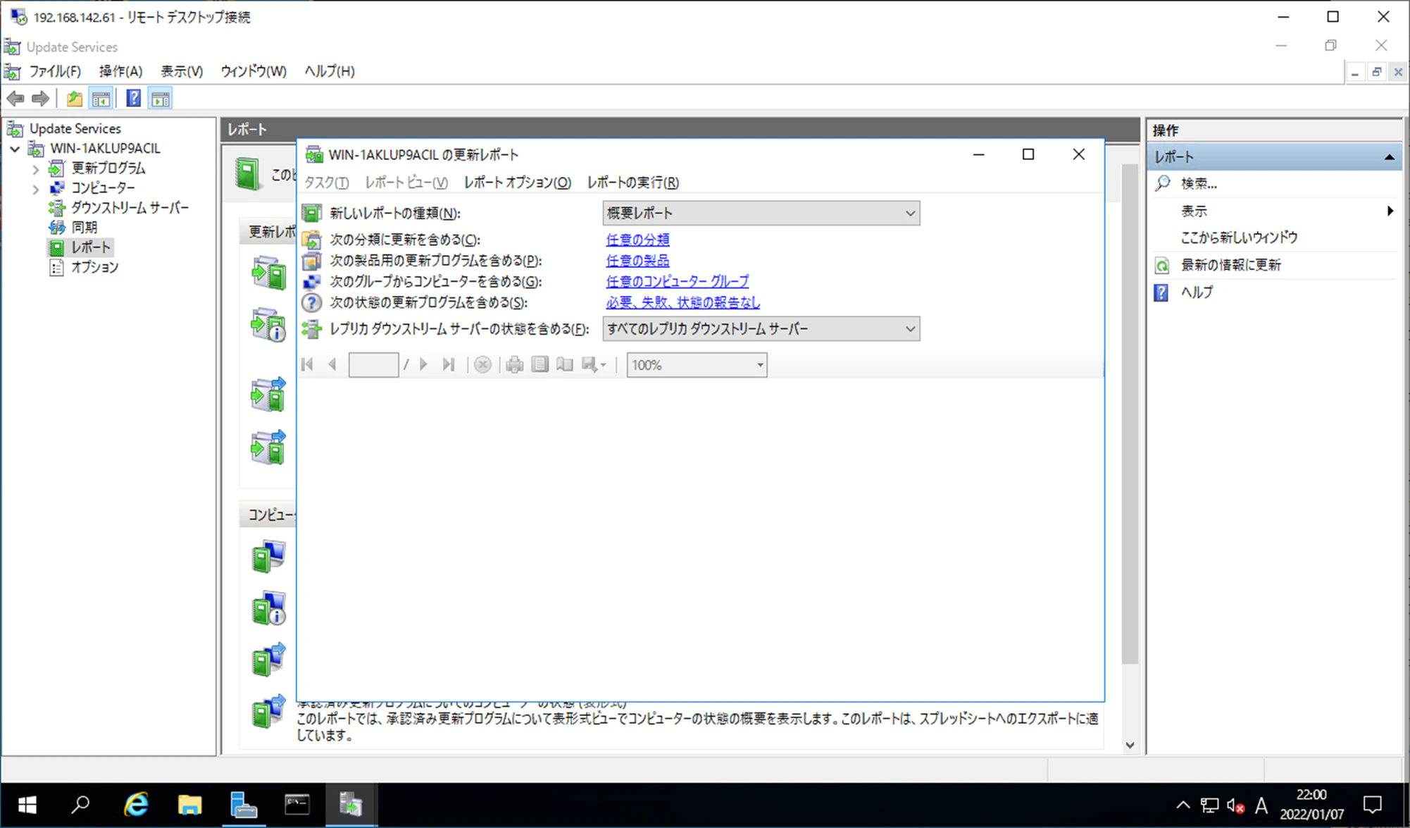The width and height of the screenshot is (1410, 828).
Task: Click the page setup icon in report toolbar
Action: point(565,364)
